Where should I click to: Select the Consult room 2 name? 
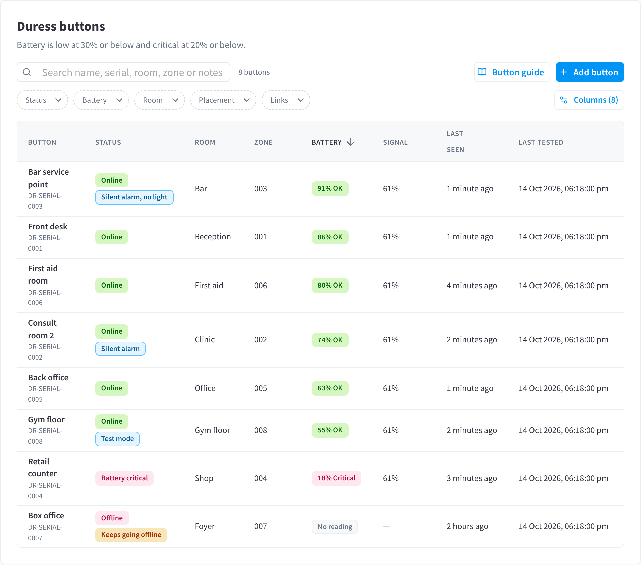point(42,329)
